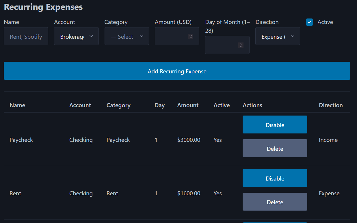Open the Direction dropdown set to Expense
Image resolution: width=357 pixels, height=223 pixels.
click(277, 36)
